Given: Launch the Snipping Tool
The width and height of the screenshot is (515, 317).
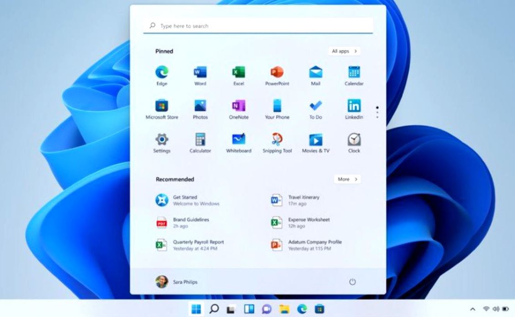Looking at the screenshot, I should [277, 143].
